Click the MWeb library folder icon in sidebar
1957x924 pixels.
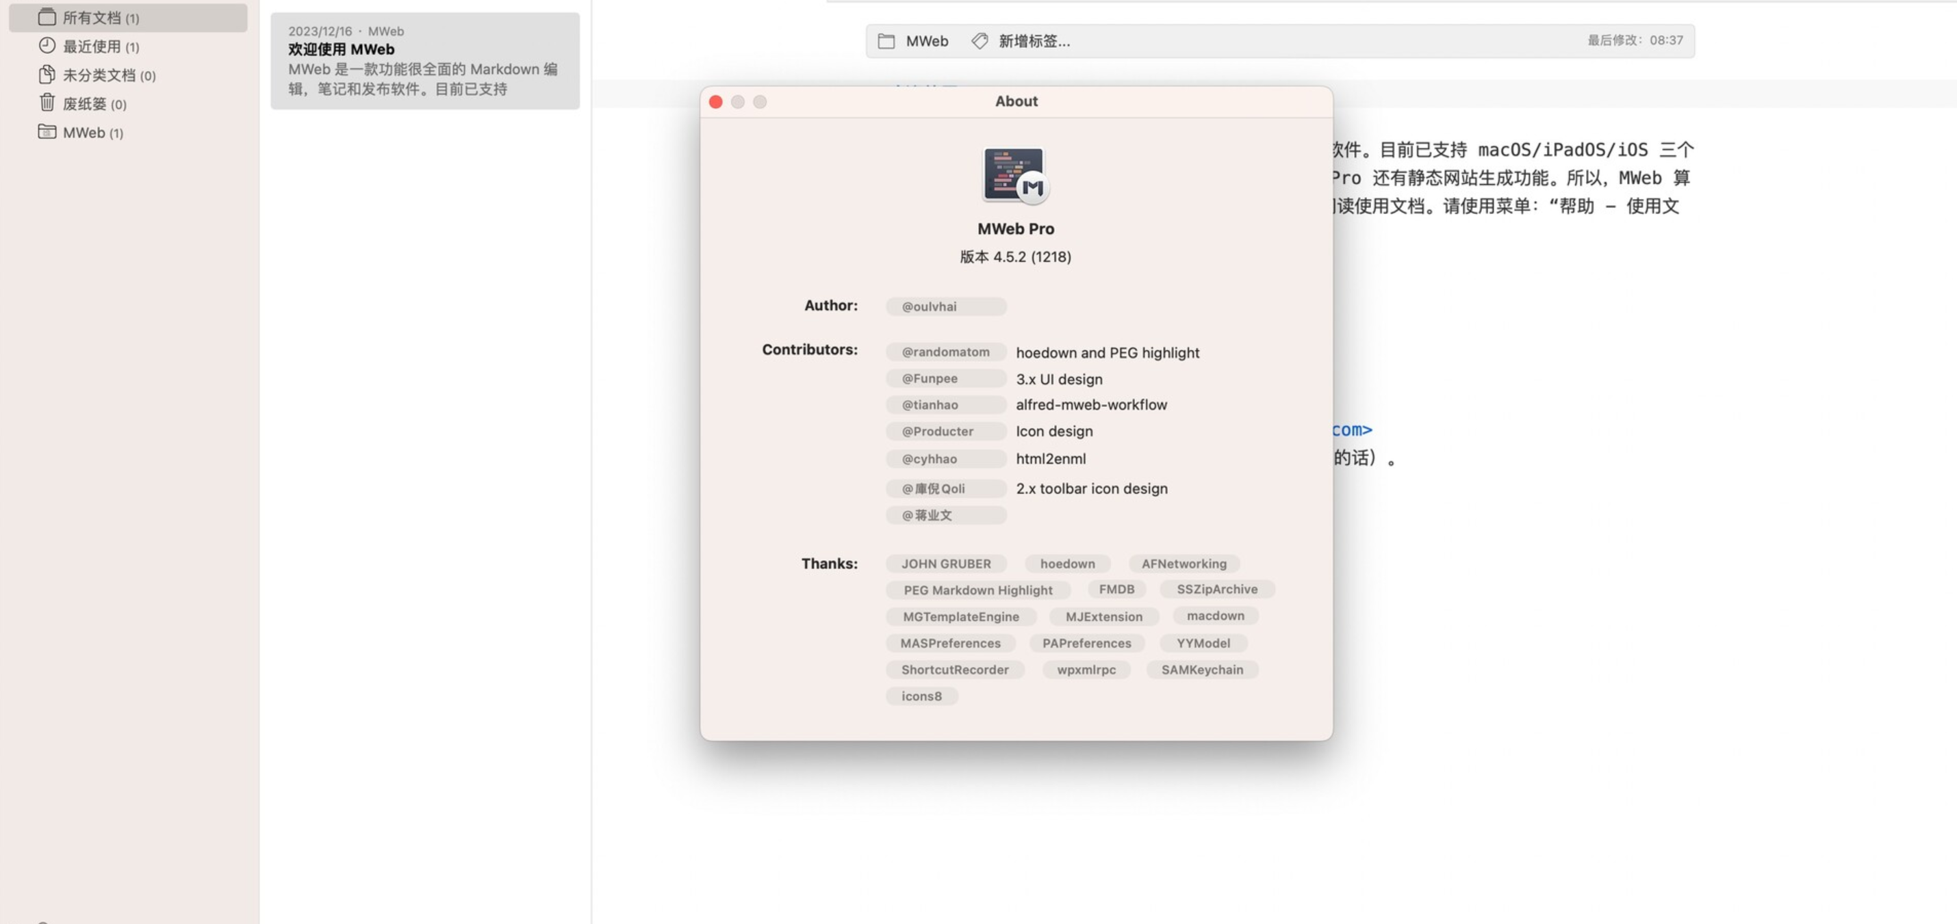click(x=47, y=131)
